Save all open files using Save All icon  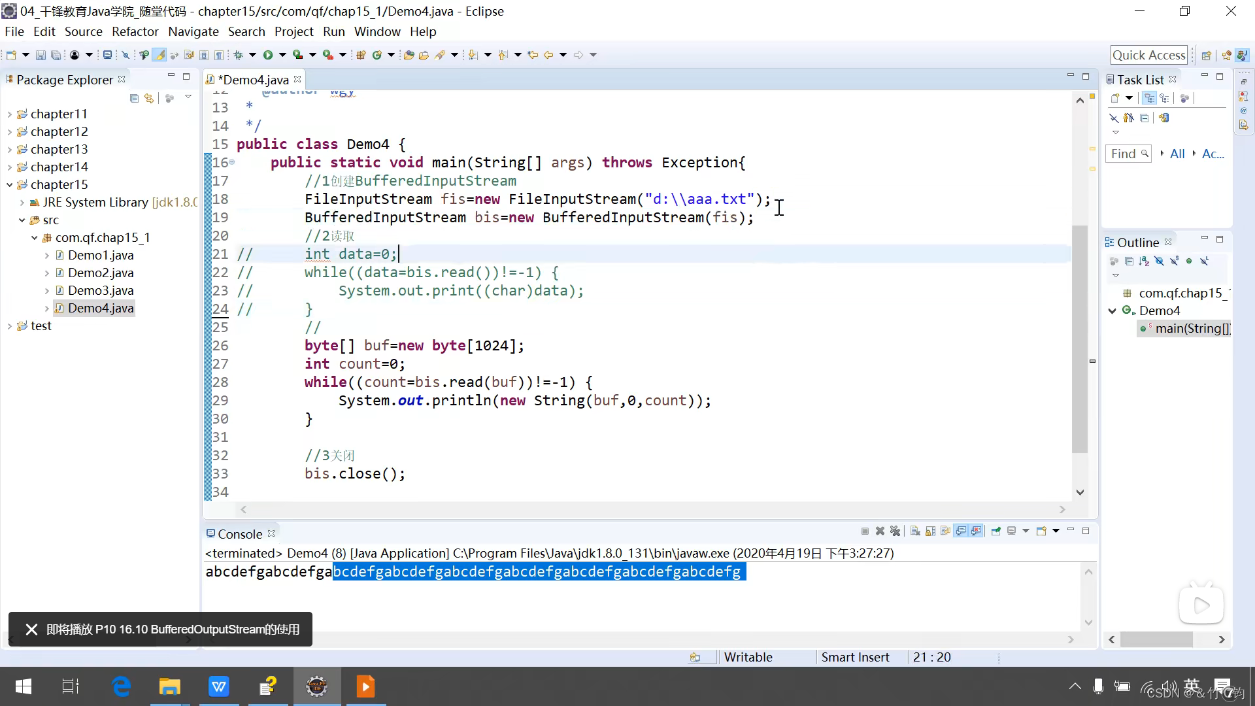(56, 55)
